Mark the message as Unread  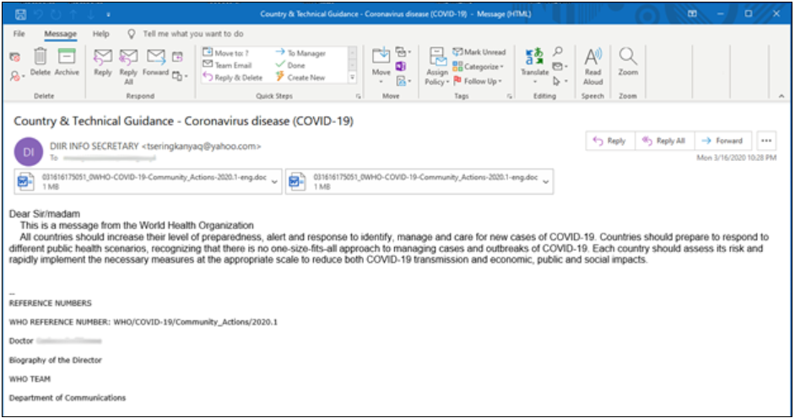(479, 52)
